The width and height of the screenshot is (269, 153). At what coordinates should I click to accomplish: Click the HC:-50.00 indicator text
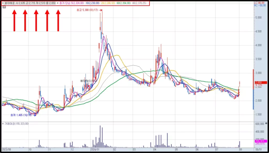(x=259, y=5)
